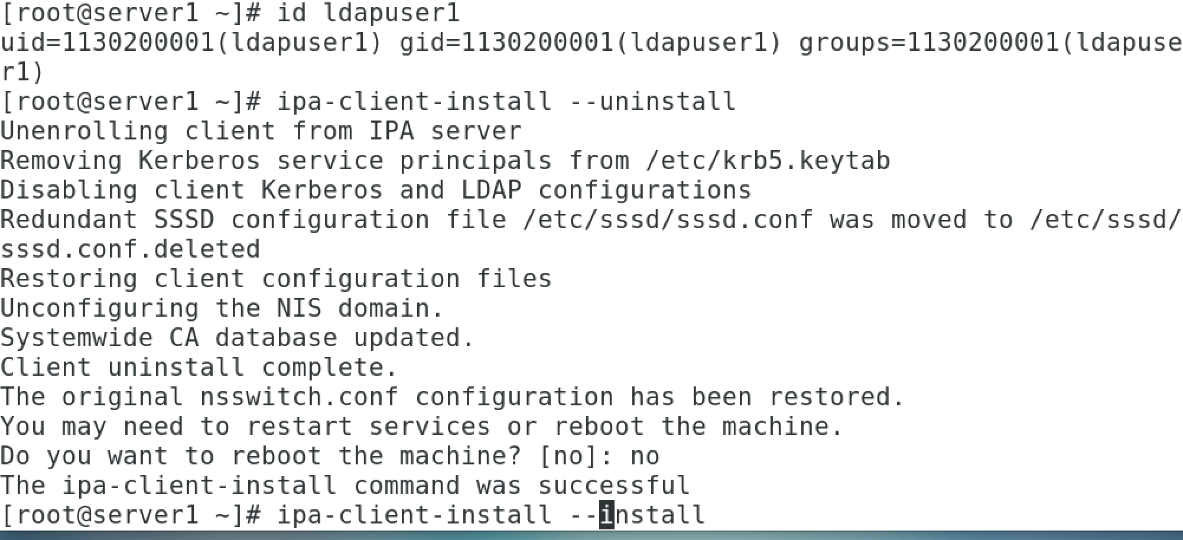Click the highlighted cursor on '--install'
Screen dimensions: 1183x540
point(607,515)
